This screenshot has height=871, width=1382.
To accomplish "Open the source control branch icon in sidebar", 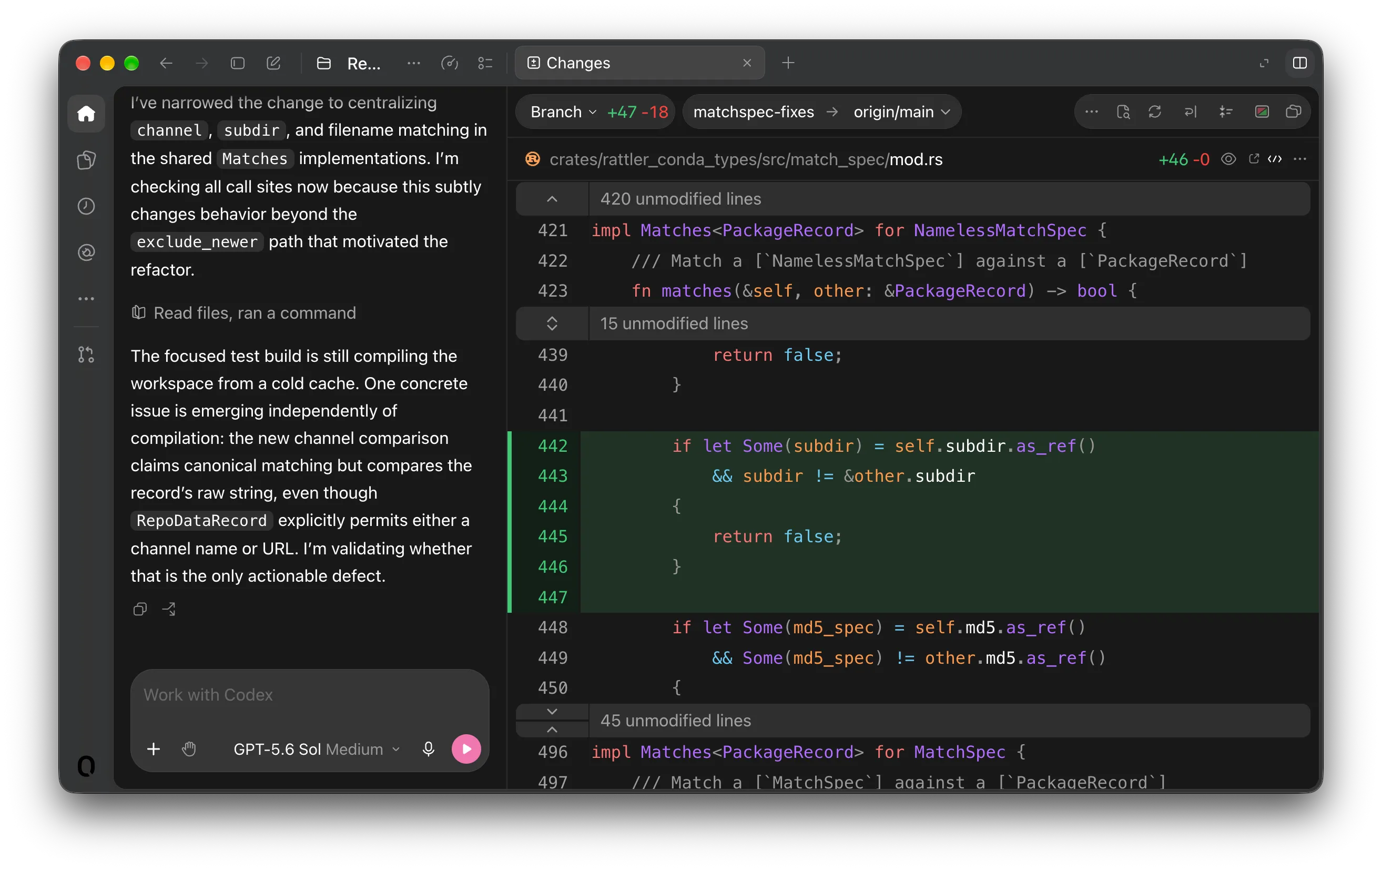I will pyautogui.click(x=86, y=355).
